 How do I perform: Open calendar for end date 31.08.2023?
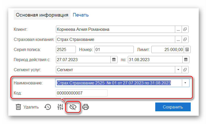click(186, 60)
